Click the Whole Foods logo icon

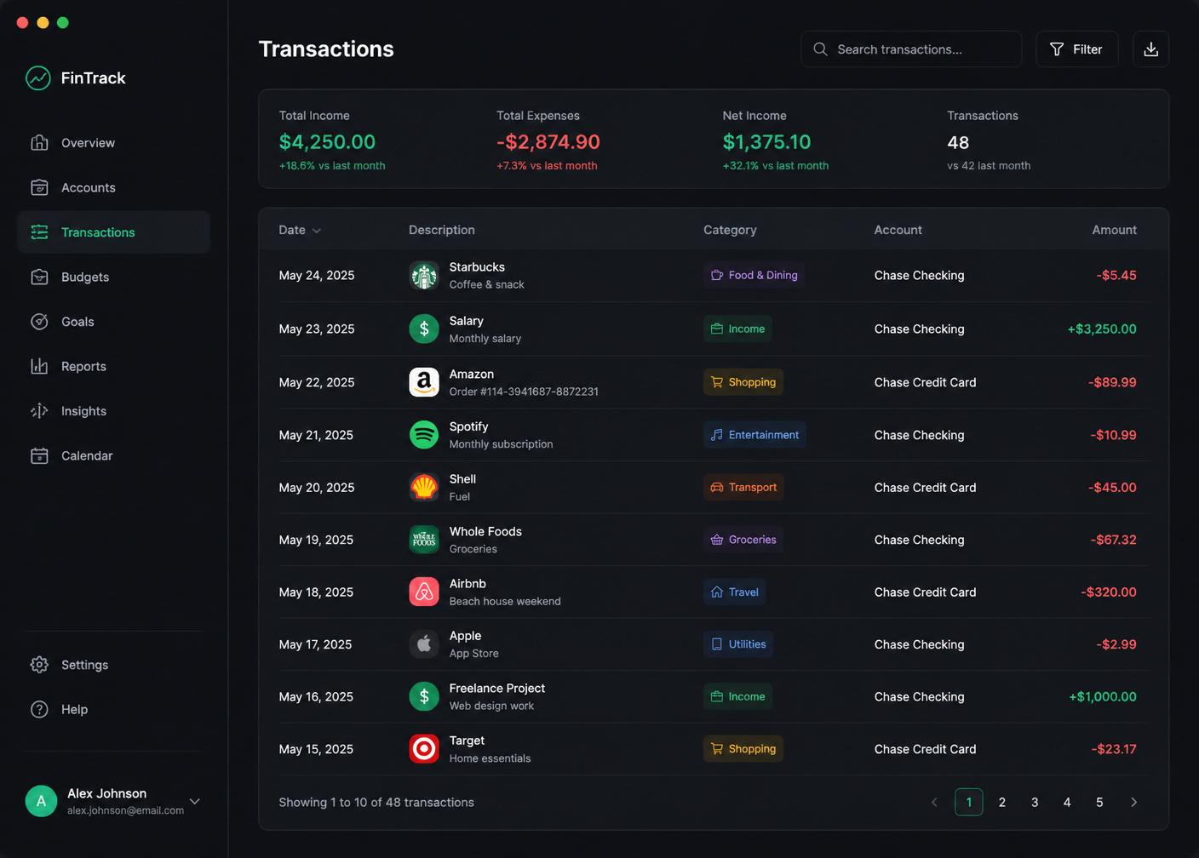(424, 540)
